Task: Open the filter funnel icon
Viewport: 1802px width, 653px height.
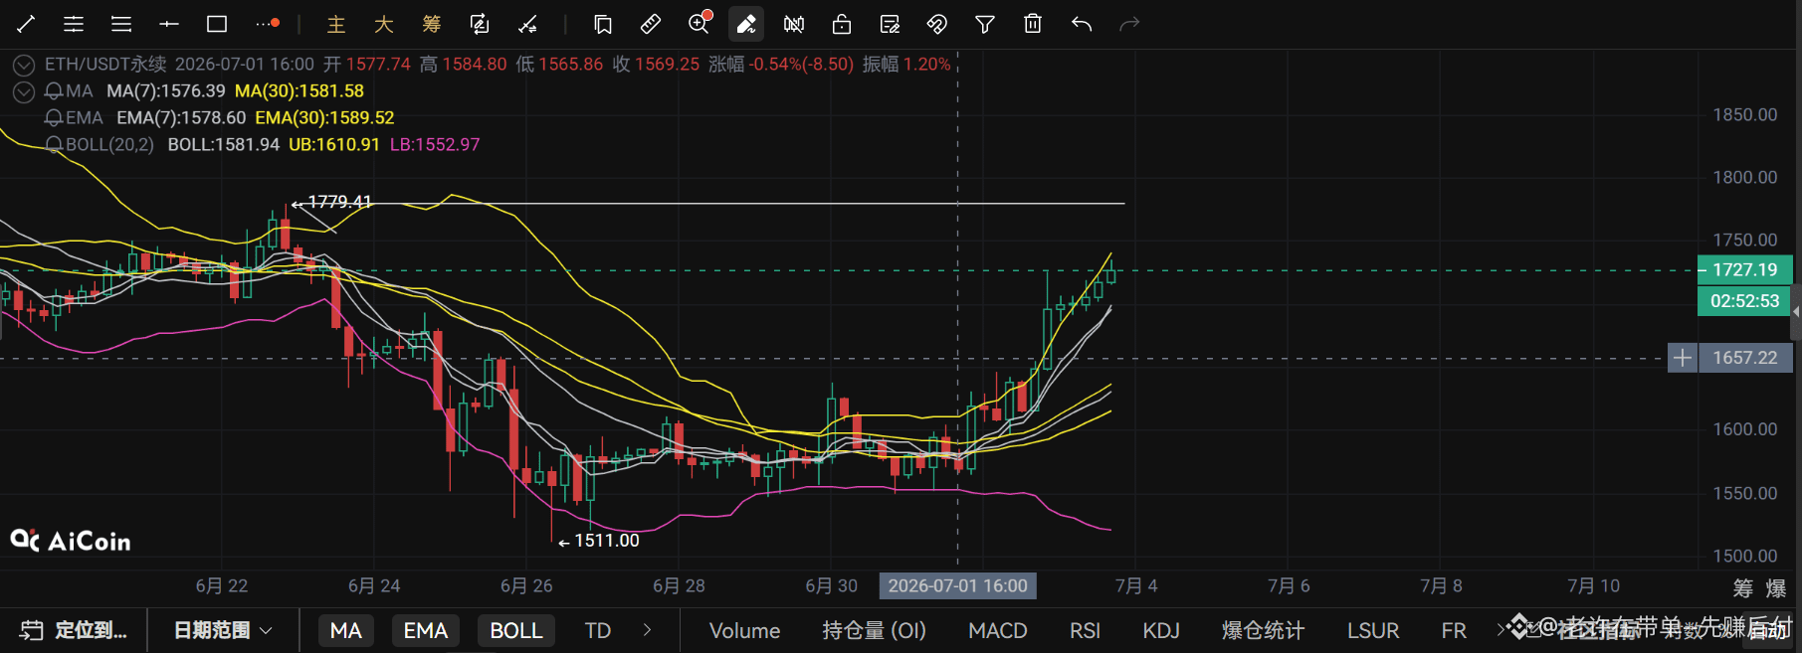Action: 985,24
